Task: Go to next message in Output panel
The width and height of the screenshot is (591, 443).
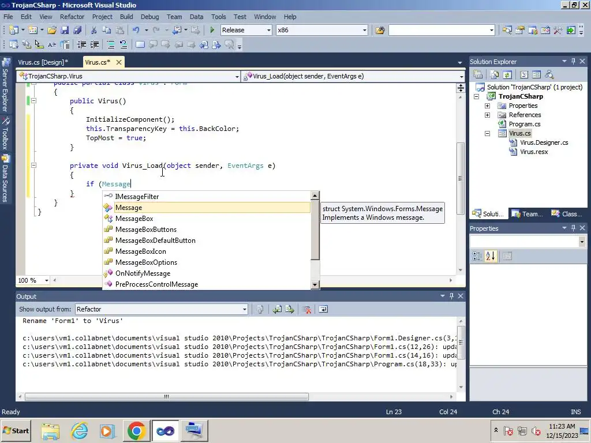Action: coord(290,310)
